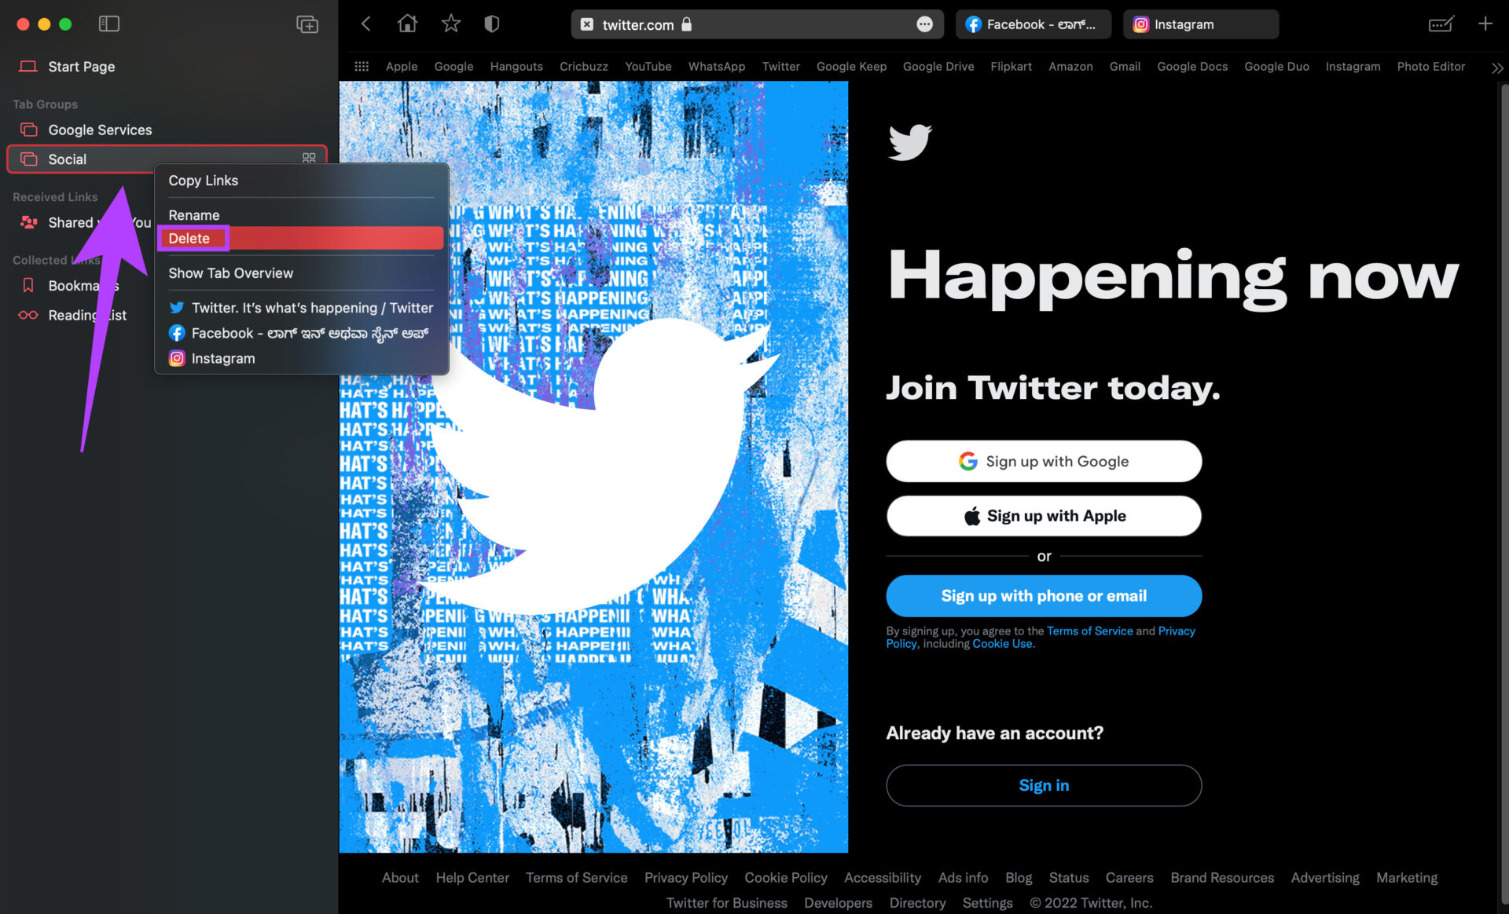Select Rename from the context menu
The width and height of the screenshot is (1509, 914).
[195, 214]
